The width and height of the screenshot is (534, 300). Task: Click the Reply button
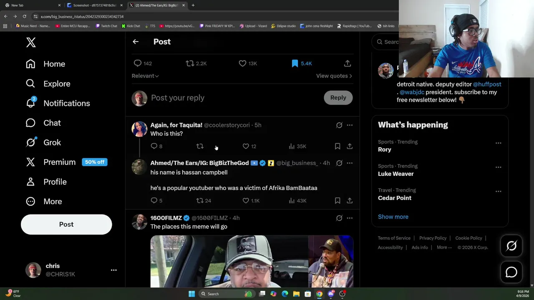click(338, 97)
